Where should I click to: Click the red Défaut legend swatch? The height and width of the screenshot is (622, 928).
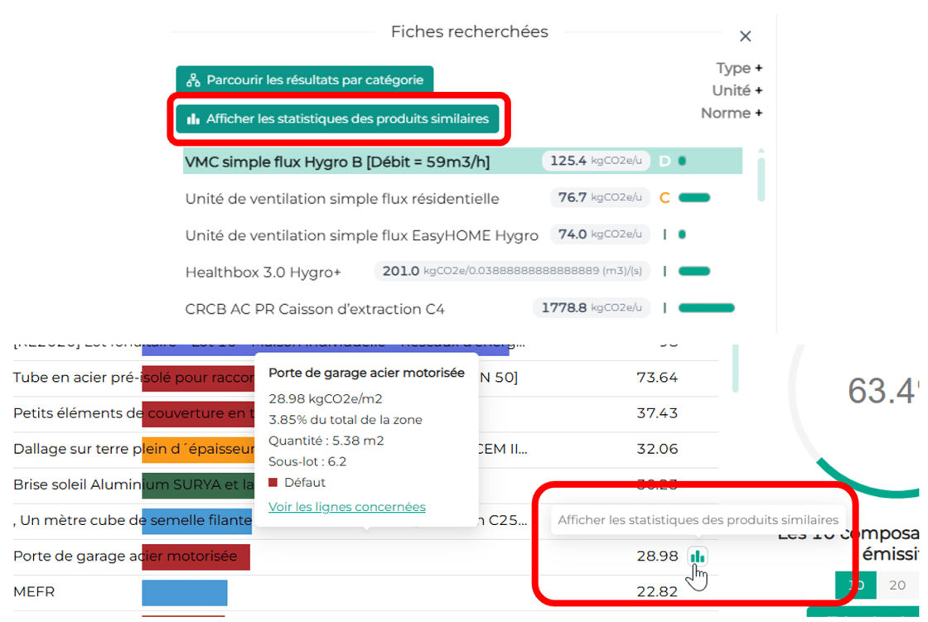coord(273,482)
